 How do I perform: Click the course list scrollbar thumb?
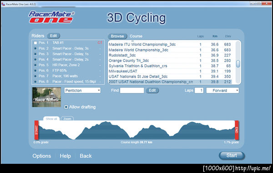(238, 63)
